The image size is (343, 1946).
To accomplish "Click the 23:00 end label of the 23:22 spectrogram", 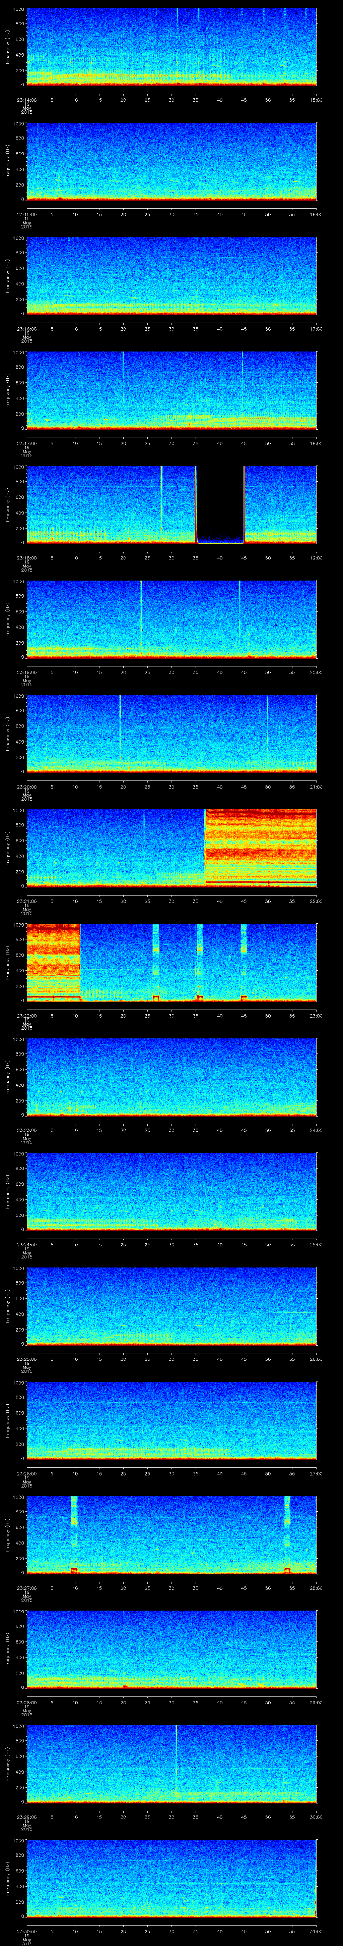I will [x=317, y=1015].
